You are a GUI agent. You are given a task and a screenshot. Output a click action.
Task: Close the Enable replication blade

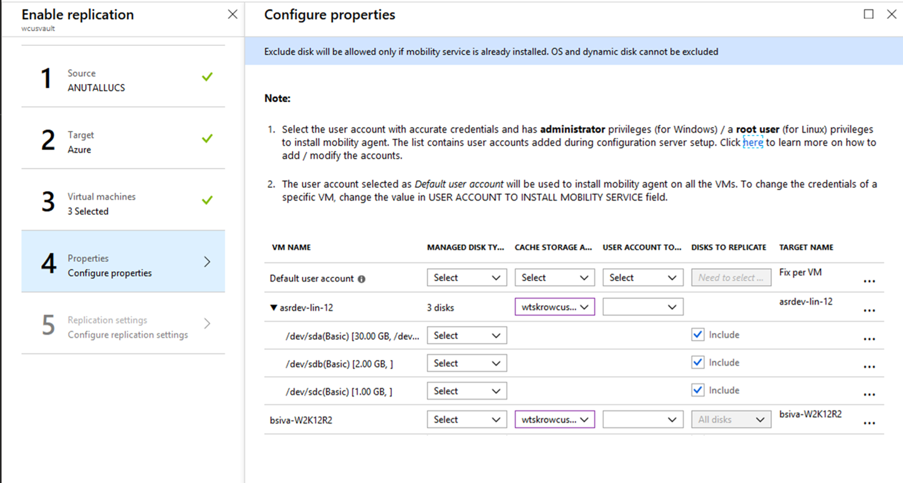232,14
